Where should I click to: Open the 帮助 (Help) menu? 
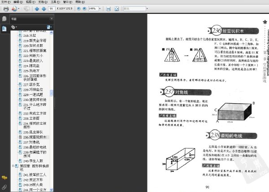point(80,2)
